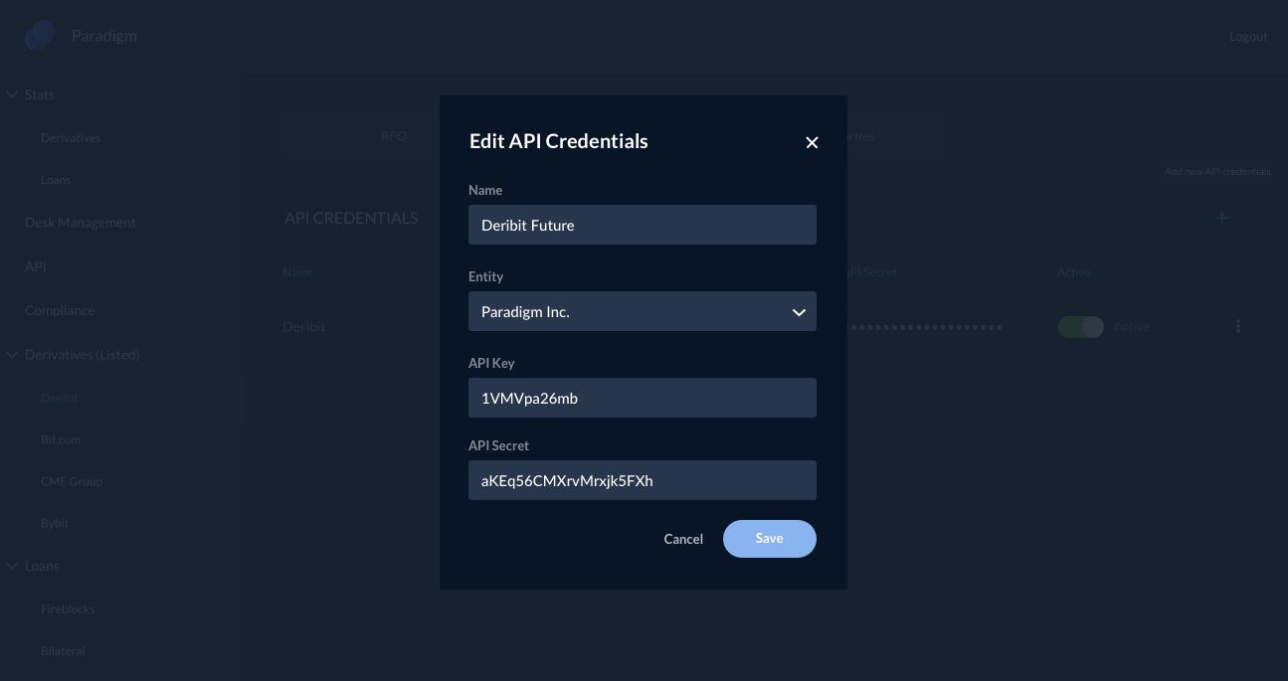Click into the Name field
The height and width of the screenshot is (681, 1288).
643,225
